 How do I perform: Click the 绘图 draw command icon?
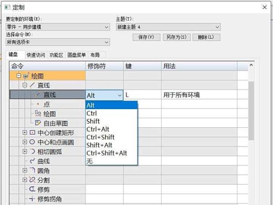coord(38,114)
